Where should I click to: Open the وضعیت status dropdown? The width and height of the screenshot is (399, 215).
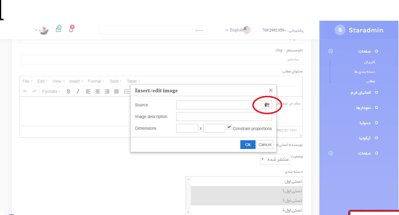tap(275, 159)
